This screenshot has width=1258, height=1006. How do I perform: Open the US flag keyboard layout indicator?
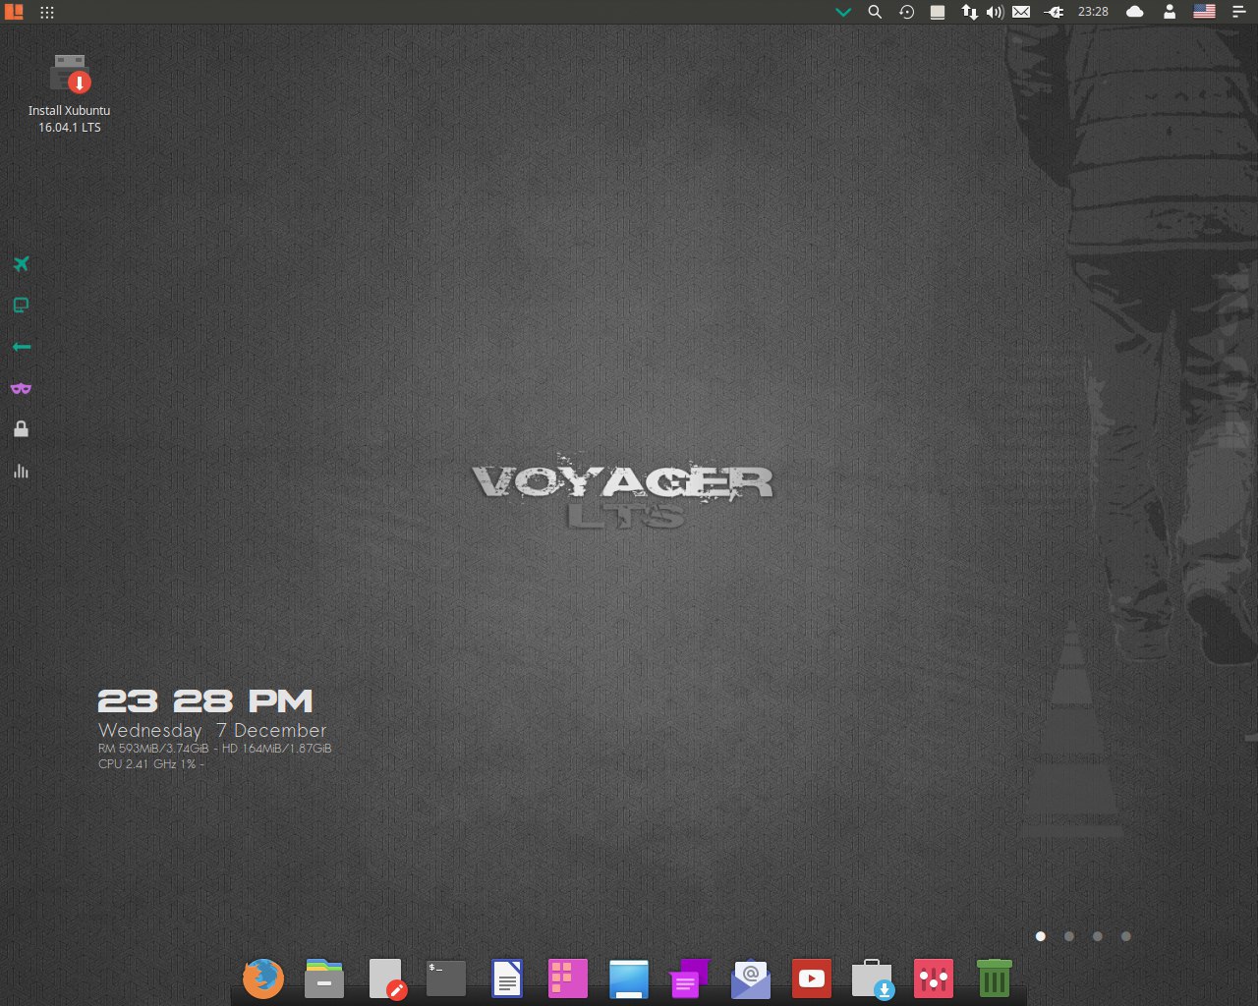[x=1204, y=12]
